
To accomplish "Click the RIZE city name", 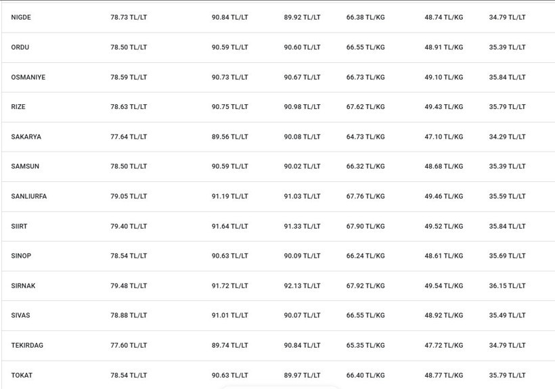I will coord(18,107).
